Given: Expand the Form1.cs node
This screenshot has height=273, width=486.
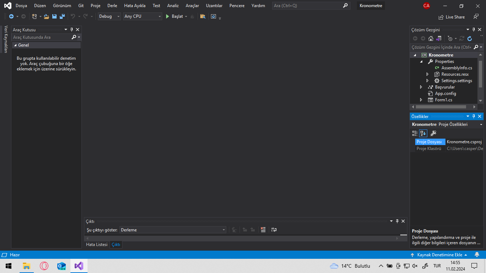Looking at the screenshot, I should pyautogui.click(x=421, y=100).
